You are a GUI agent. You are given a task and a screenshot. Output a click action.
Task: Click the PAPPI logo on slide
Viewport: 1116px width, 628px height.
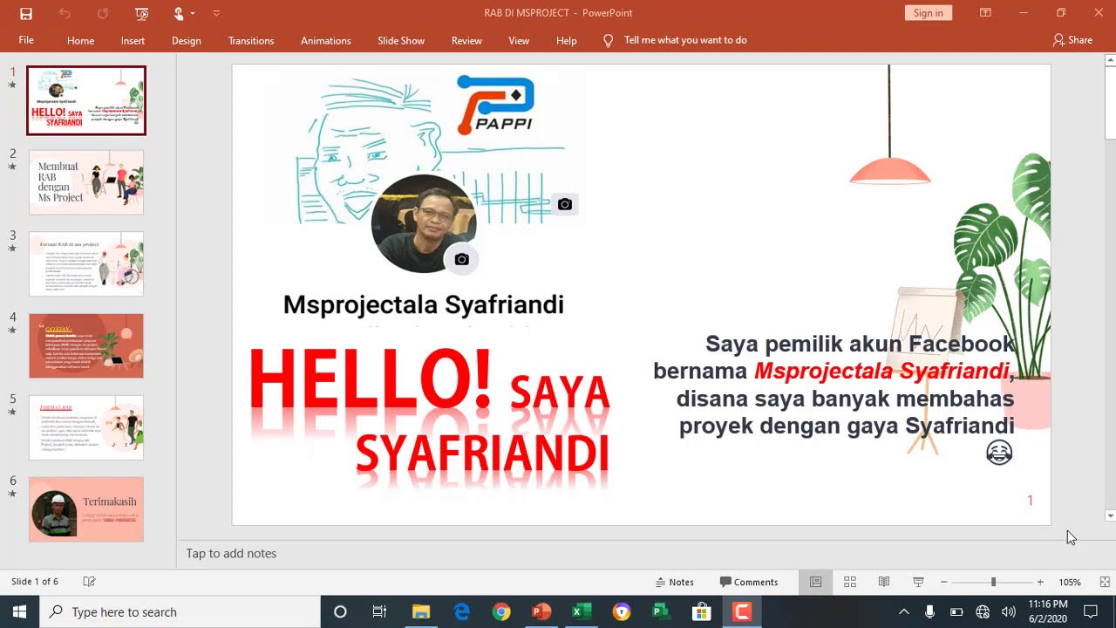click(x=495, y=105)
